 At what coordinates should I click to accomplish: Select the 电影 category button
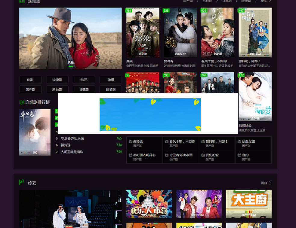30,80
